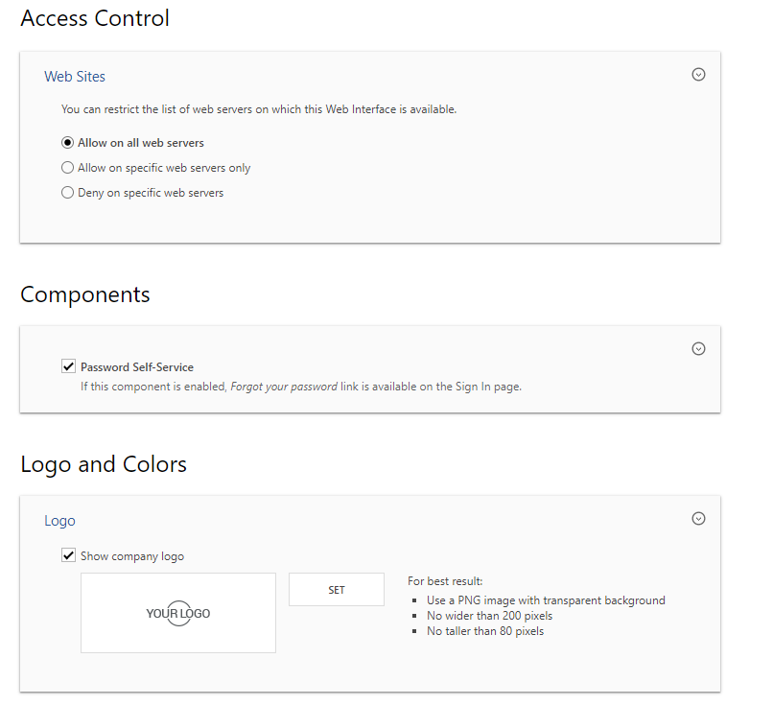The height and width of the screenshot is (705, 773).
Task: Select Allow on specific web servers only
Action: pos(67,168)
